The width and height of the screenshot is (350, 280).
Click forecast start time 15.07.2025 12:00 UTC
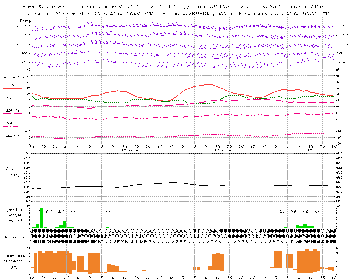[124, 13]
